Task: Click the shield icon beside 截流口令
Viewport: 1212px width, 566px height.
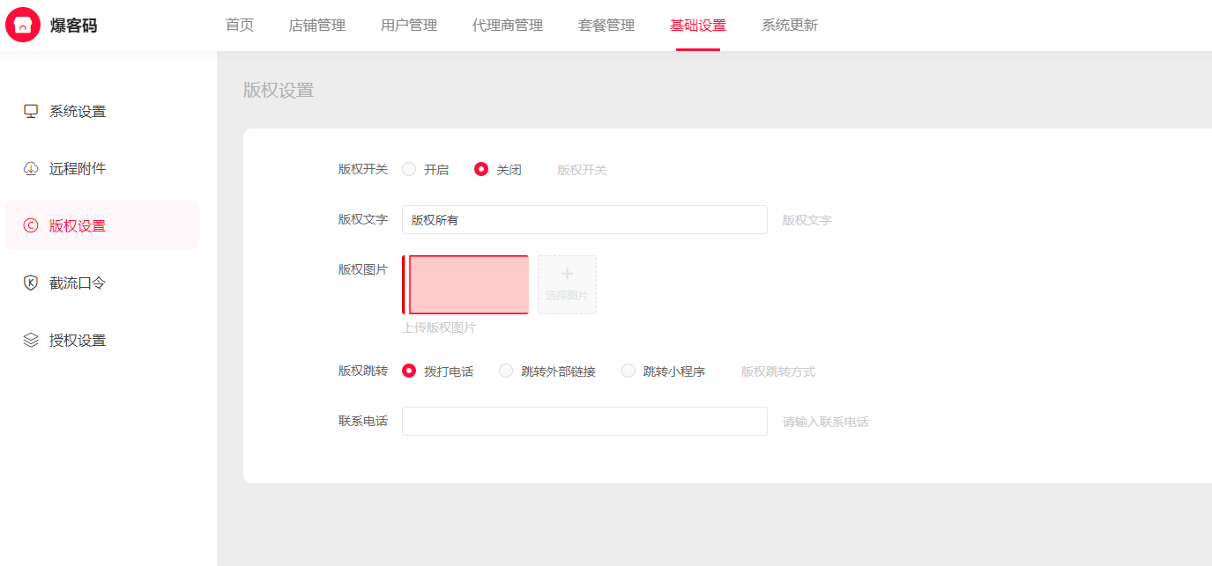Action: [31, 283]
